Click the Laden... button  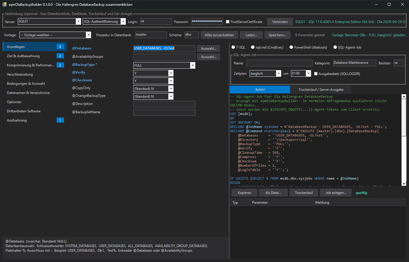point(251,35)
